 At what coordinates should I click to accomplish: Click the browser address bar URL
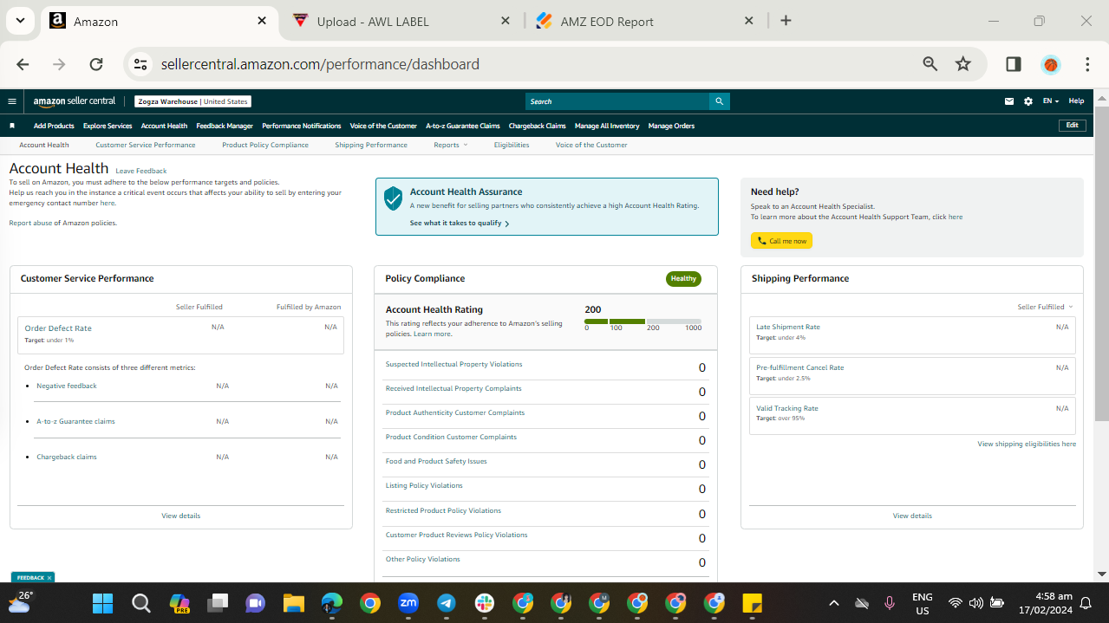click(x=320, y=64)
